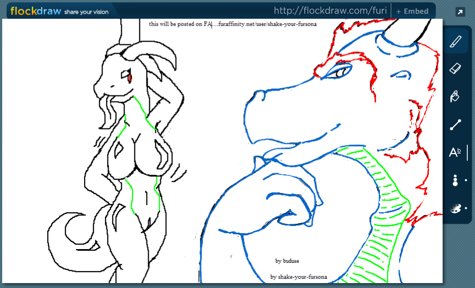Click the flockdraw logo
The height and width of the screenshot is (288, 475).
[36, 12]
